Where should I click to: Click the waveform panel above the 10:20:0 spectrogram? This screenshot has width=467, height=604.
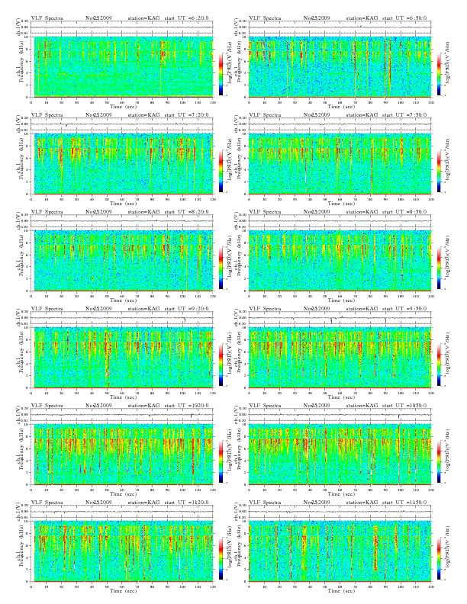pos(122,415)
